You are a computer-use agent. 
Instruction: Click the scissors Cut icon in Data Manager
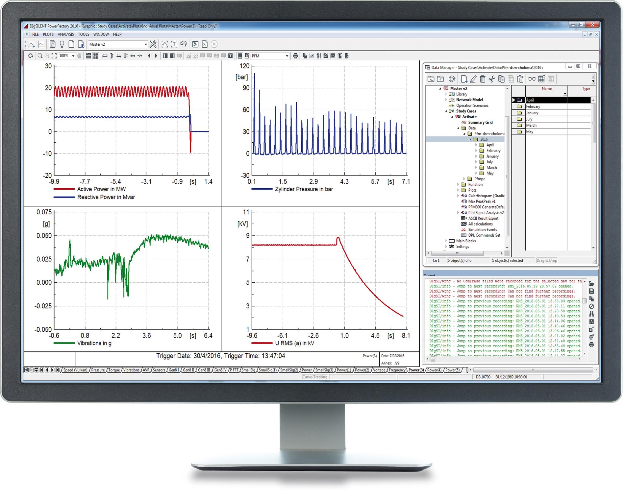point(492,79)
